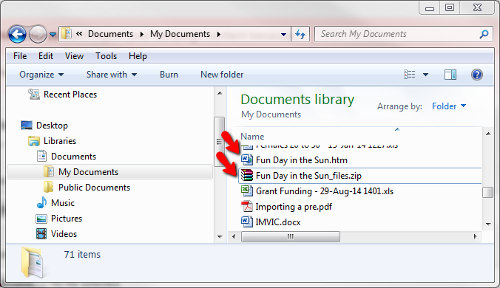Click the Videos filmstrip icon
Viewport: 500px width, 288px height.
41,234
